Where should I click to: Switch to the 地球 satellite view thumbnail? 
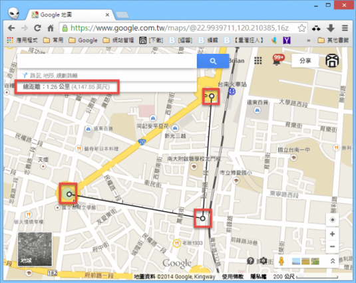35,249
